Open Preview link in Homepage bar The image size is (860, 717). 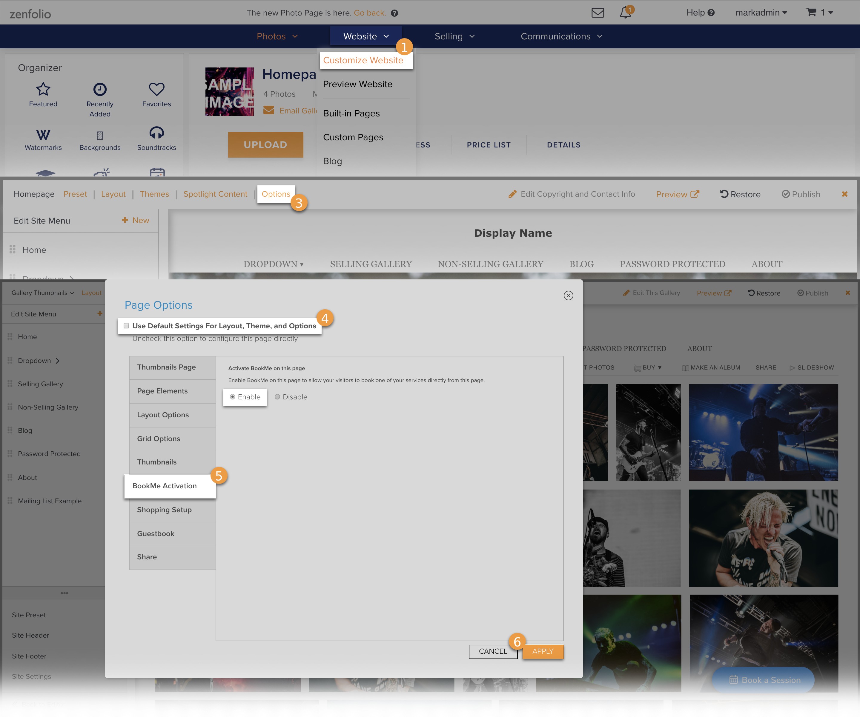coord(677,194)
